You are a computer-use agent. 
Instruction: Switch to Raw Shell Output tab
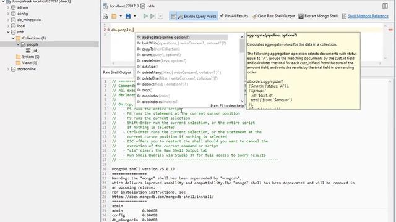117,73
